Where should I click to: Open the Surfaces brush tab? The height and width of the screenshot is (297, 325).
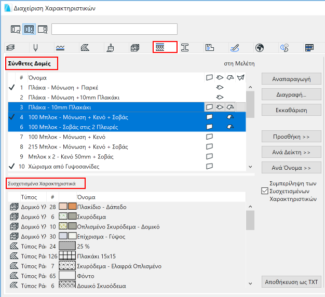(110, 47)
